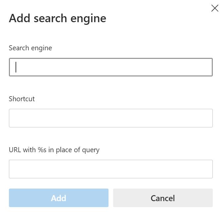
Task: Activate the query URL text box
Action: 111,169
